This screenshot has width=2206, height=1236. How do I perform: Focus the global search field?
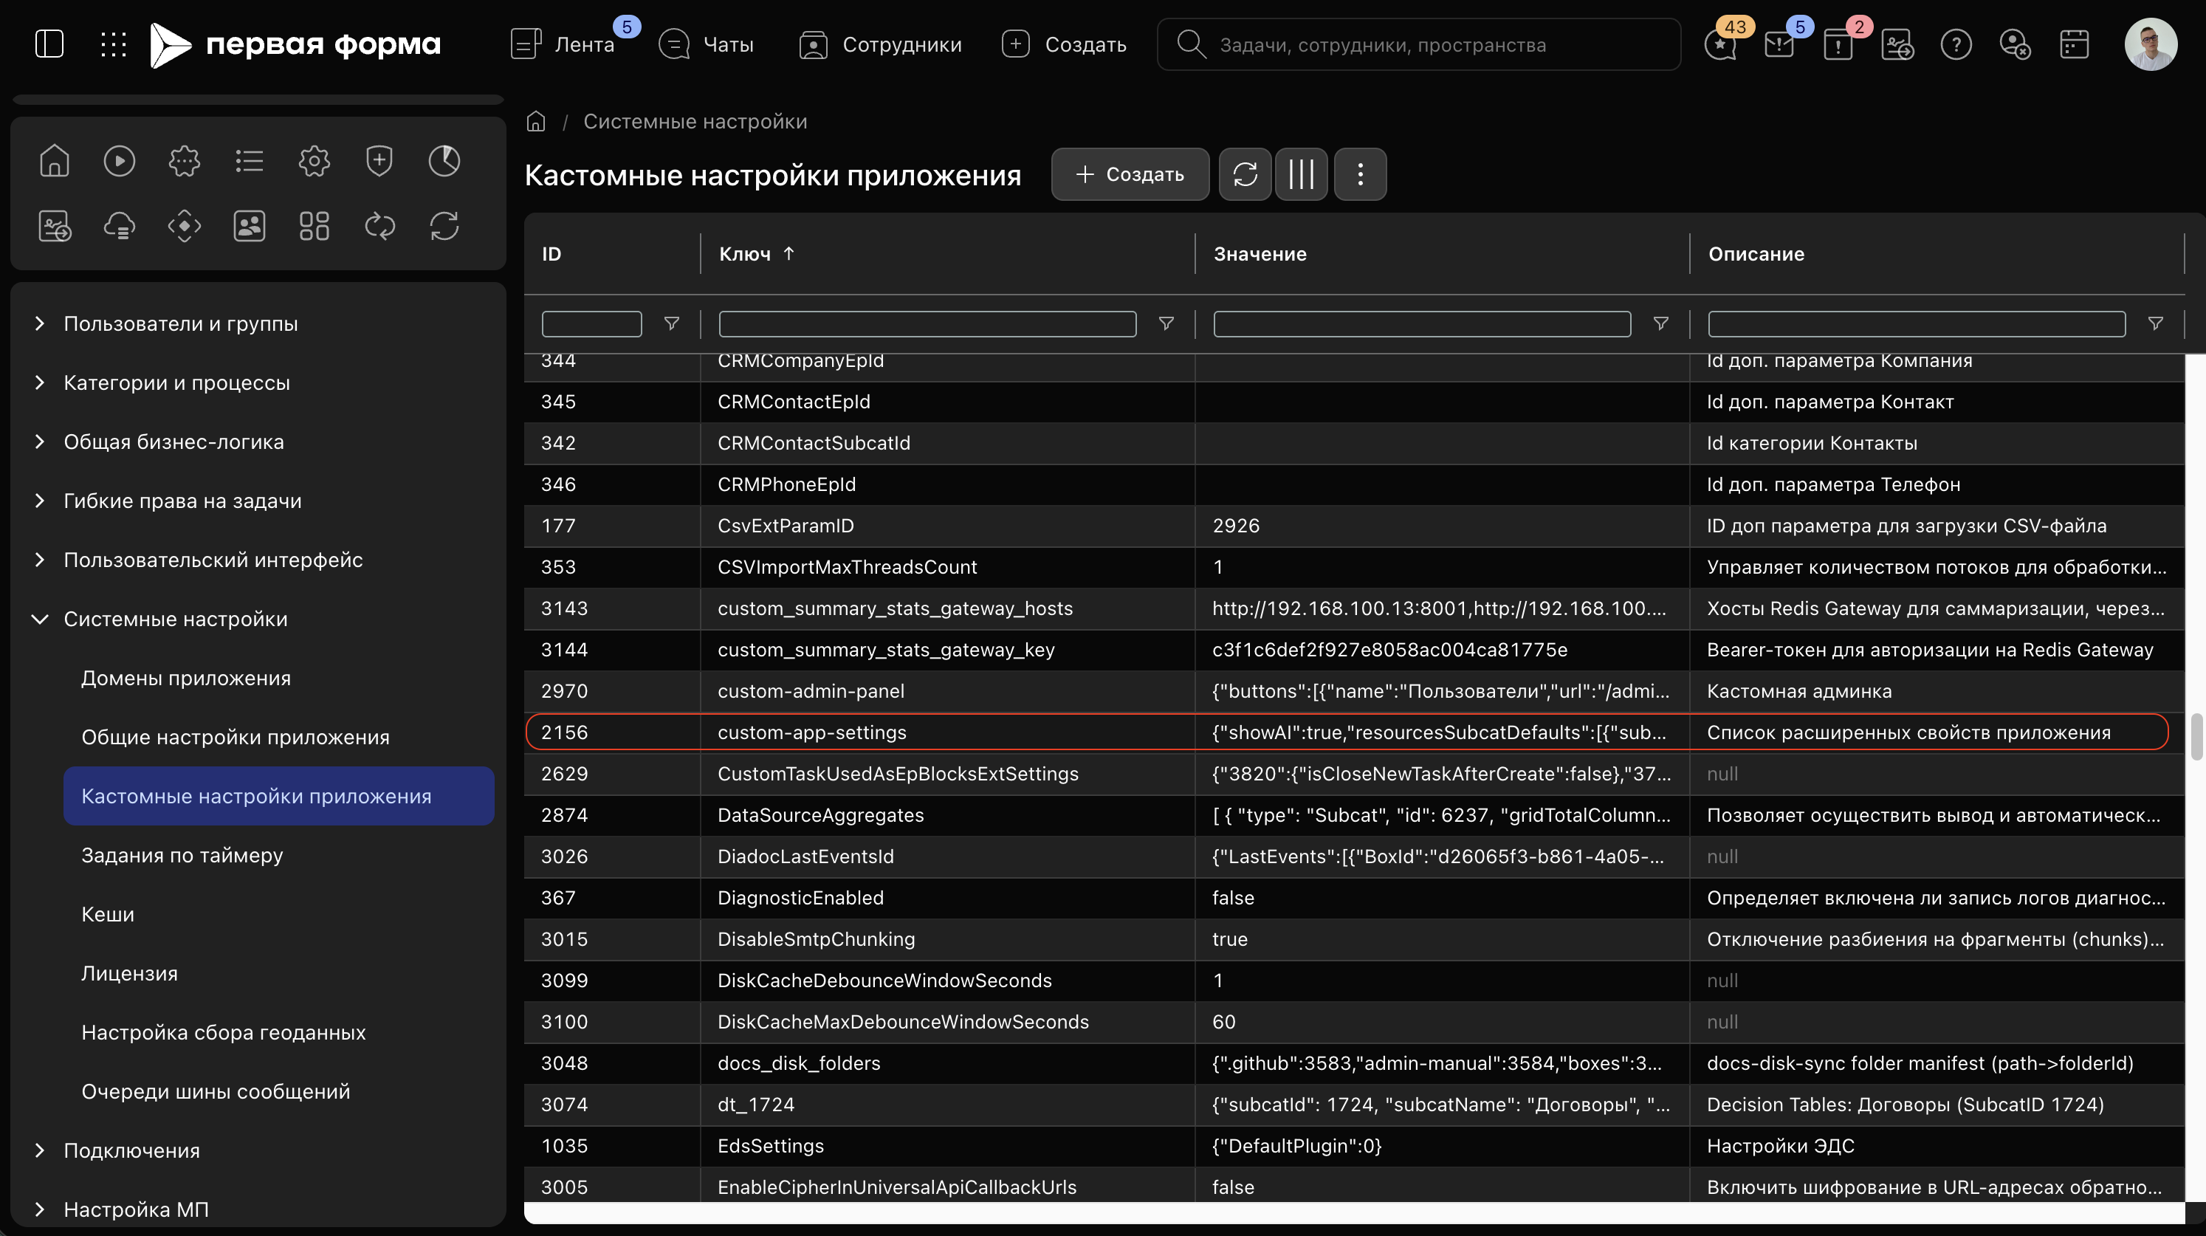coord(1418,44)
